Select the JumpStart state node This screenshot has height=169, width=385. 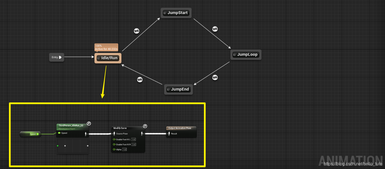click(176, 12)
